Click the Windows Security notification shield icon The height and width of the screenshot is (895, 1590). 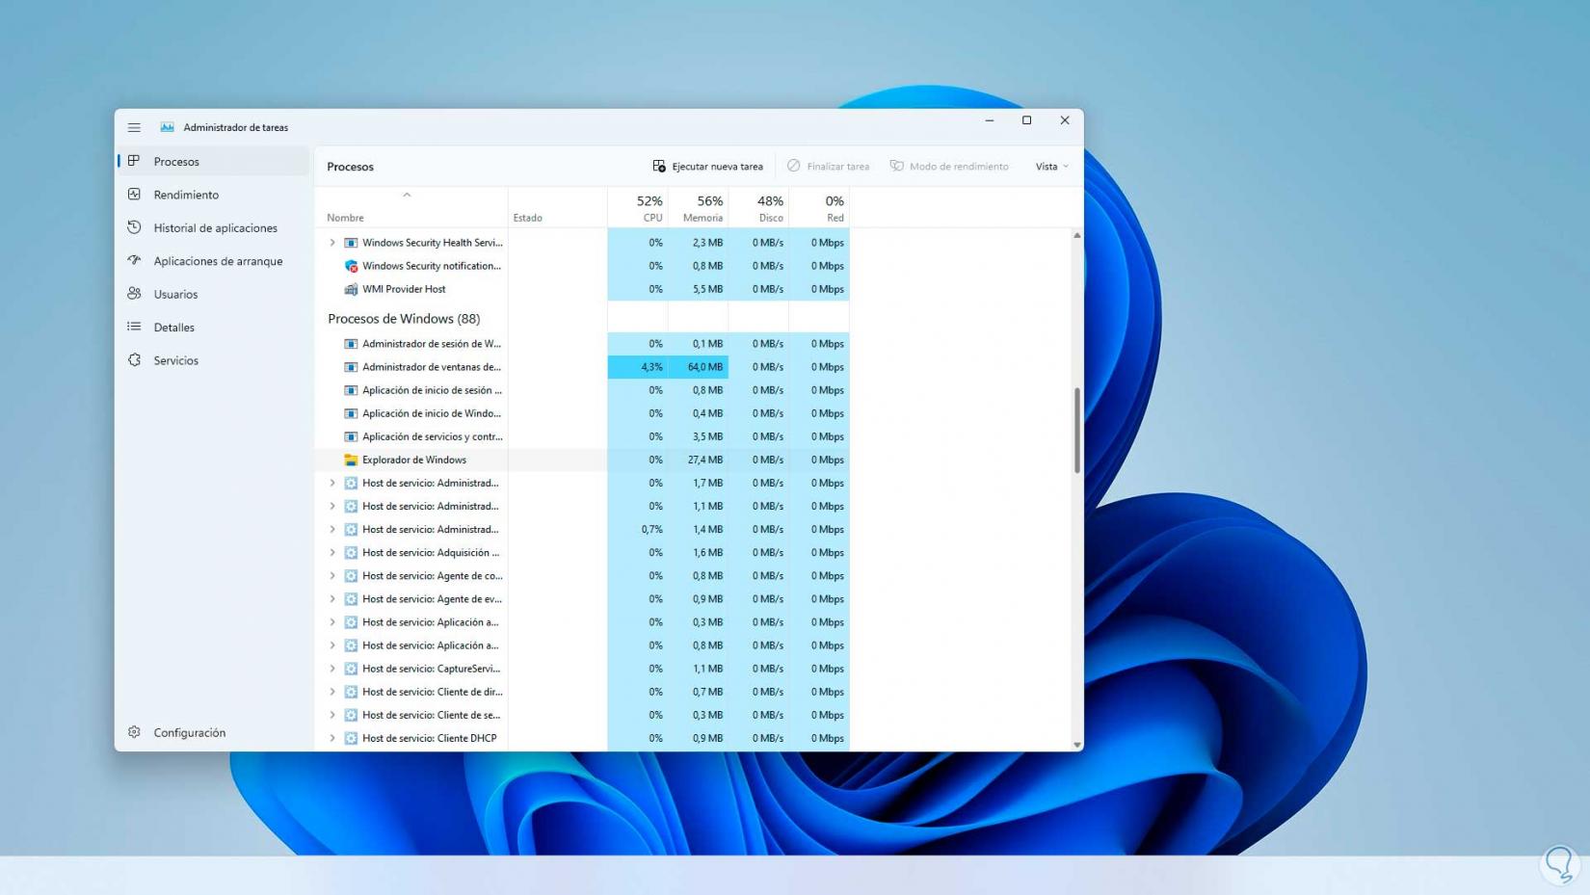[x=351, y=266]
